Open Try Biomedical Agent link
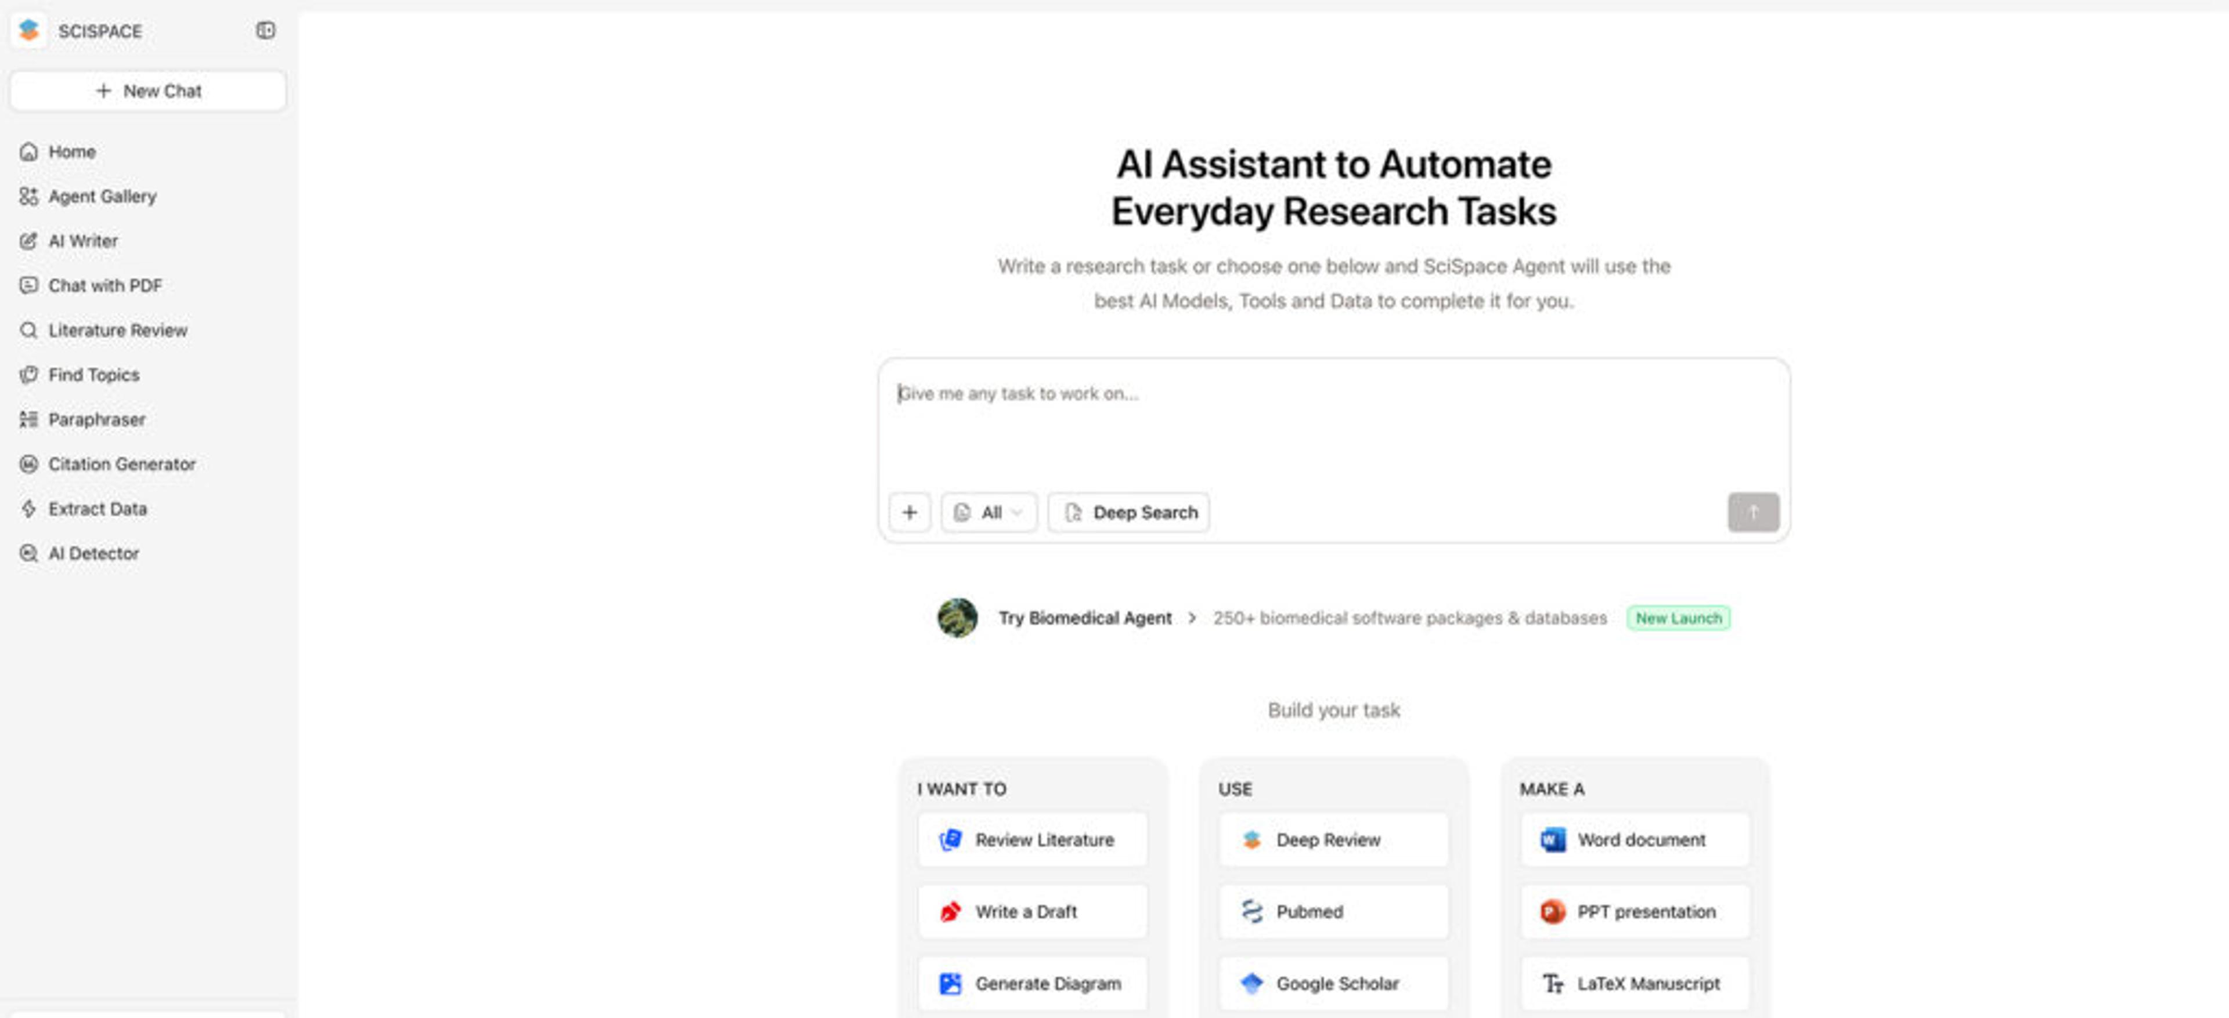 coord(1085,618)
